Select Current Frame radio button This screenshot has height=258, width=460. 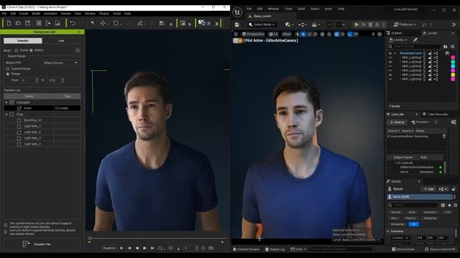pos(8,69)
